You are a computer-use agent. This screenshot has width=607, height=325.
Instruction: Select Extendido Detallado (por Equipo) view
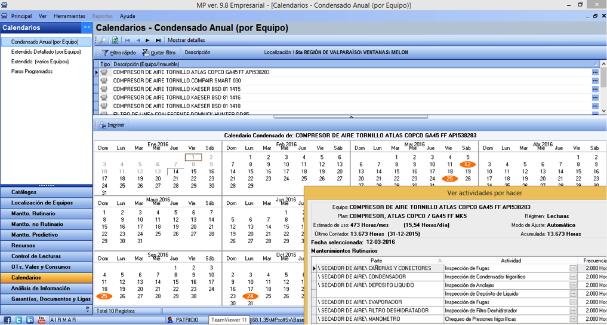(x=46, y=51)
